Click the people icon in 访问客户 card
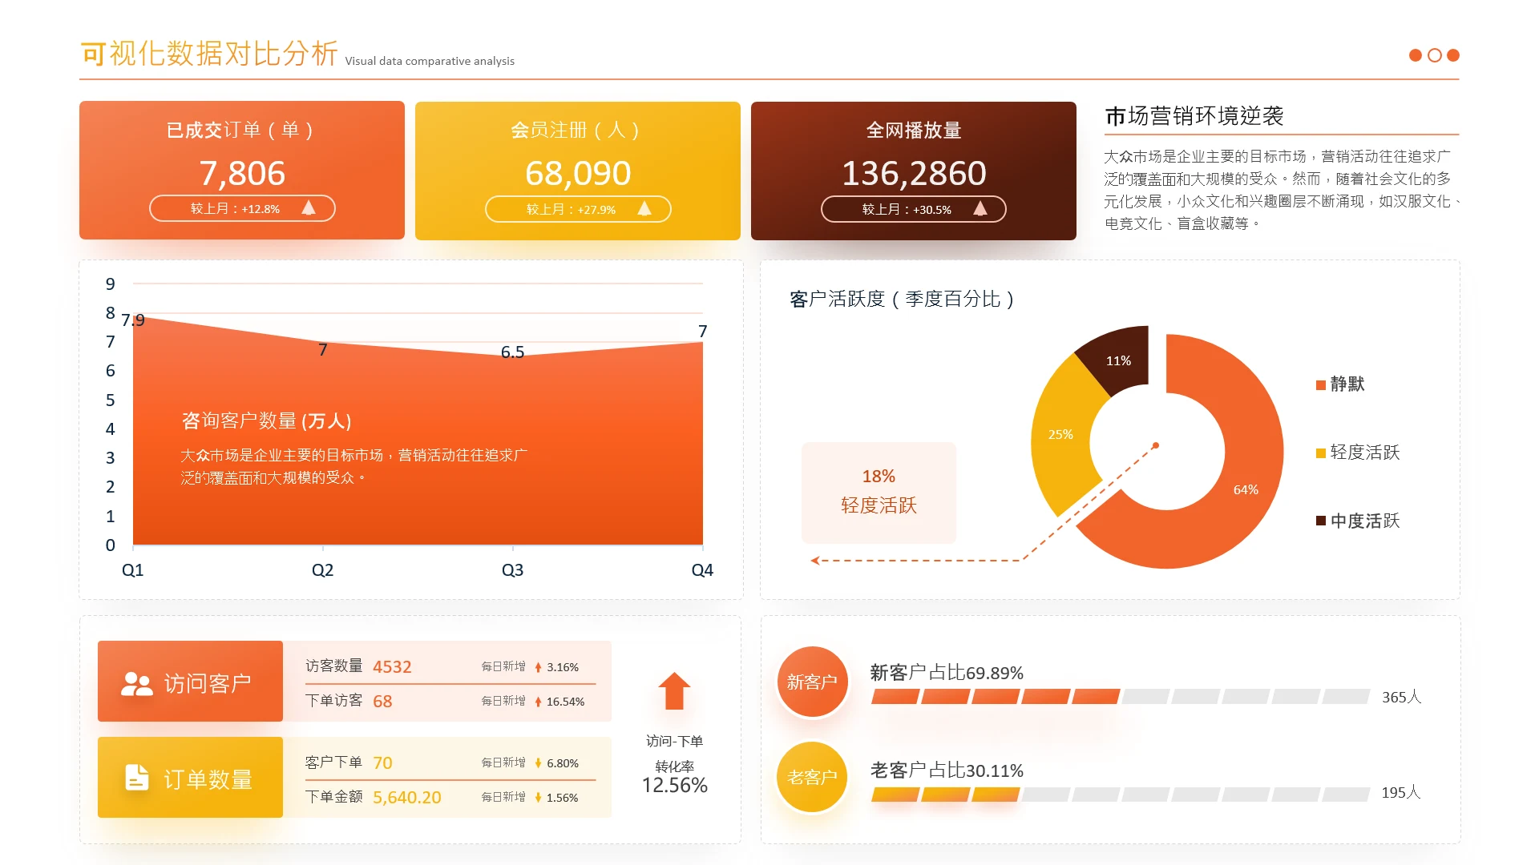Image resolution: width=1539 pixels, height=865 pixels. click(x=136, y=683)
